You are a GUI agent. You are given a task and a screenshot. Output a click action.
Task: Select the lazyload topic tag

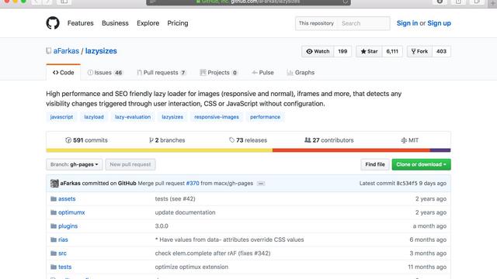click(x=94, y=117)
